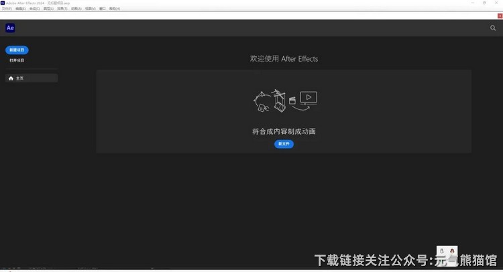Viewport: 503px width, 272px height.
Task: Open the 效果(T) effects menu
Action: click(62, 9)
